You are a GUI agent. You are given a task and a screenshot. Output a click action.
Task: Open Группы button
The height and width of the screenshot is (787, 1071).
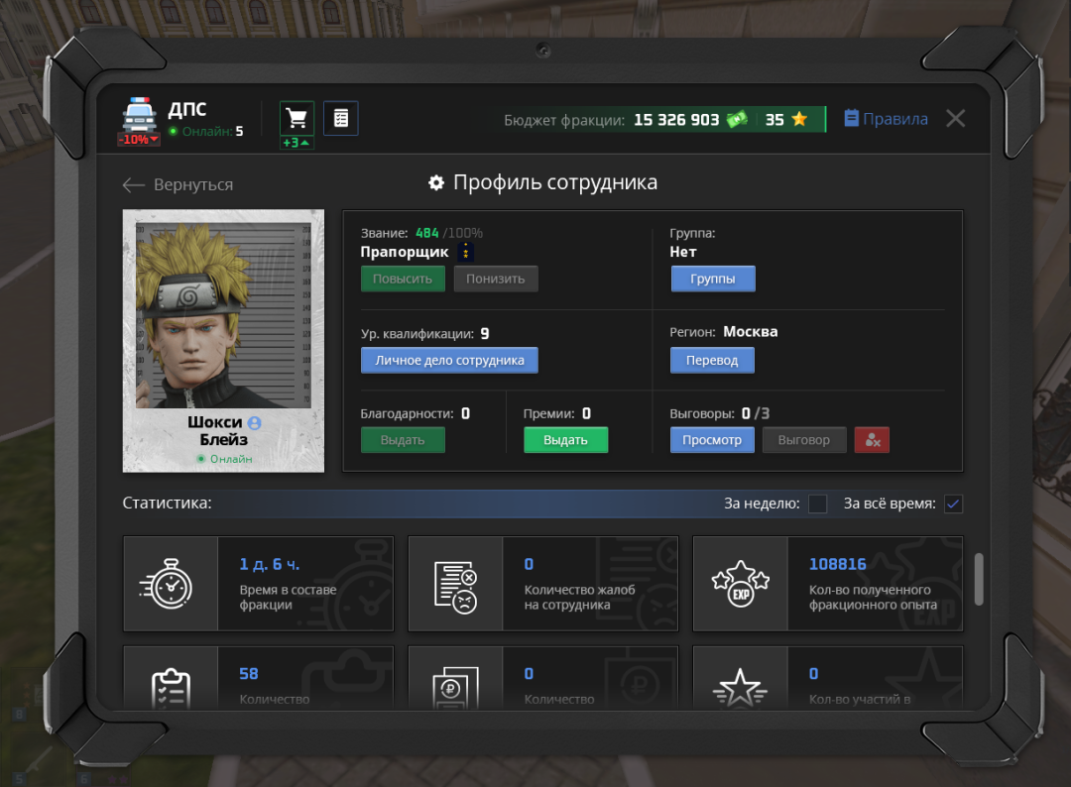point(713,279)
